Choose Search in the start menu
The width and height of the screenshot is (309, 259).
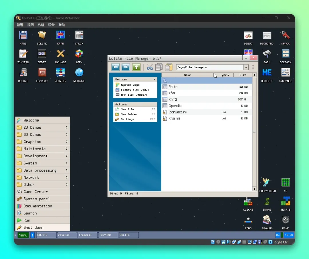pos(43,213)
